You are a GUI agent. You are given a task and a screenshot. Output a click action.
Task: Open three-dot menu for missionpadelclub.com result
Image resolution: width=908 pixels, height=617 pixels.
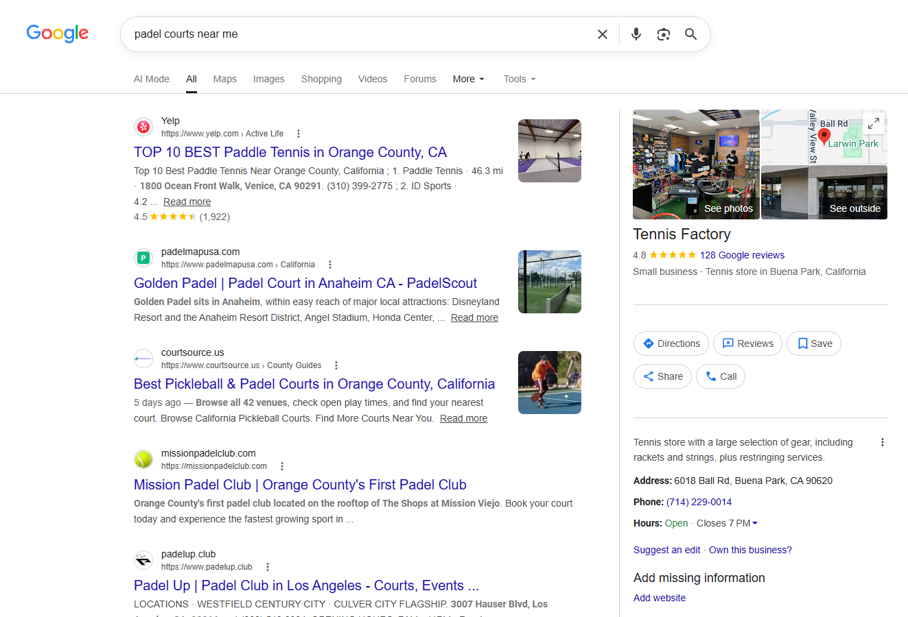[x=282, y=466]
